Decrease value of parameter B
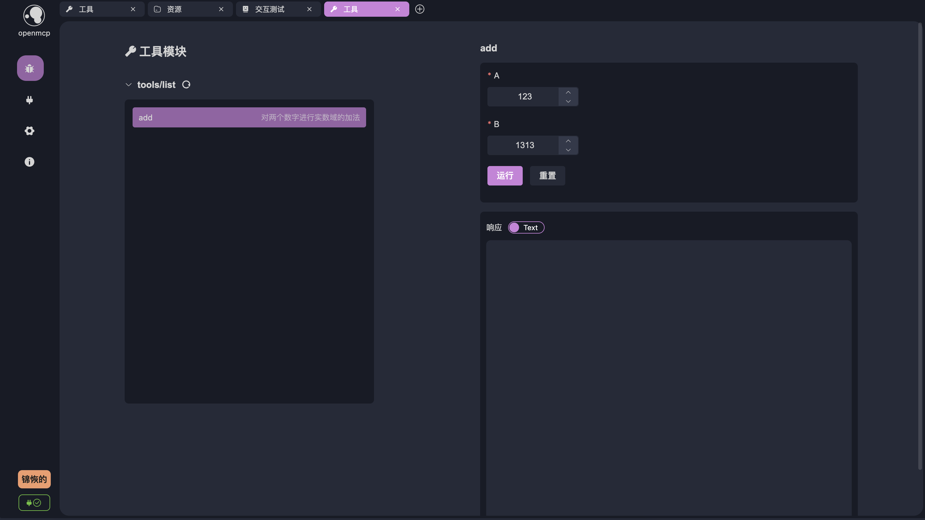 [x=568, y=150]
